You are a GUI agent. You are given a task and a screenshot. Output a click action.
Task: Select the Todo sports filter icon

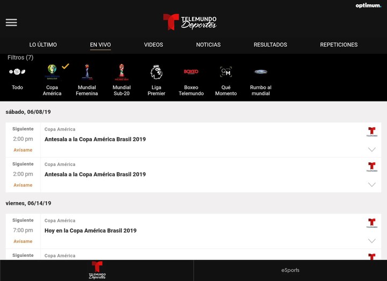17,72
